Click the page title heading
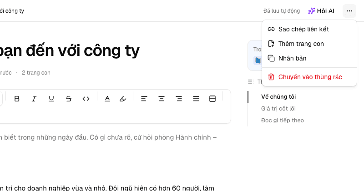Image resolution: width=364 pixels, height=191 pixels. pos(70,51)
